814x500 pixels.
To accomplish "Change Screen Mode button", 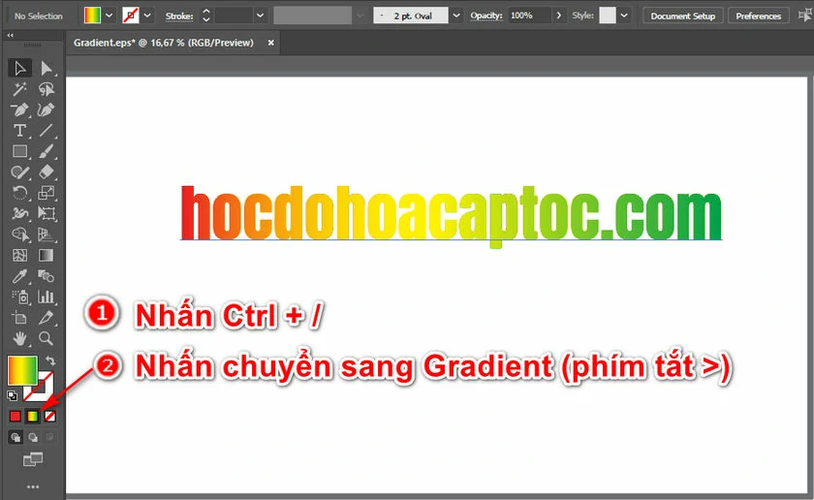I will [x=33, y=459].
